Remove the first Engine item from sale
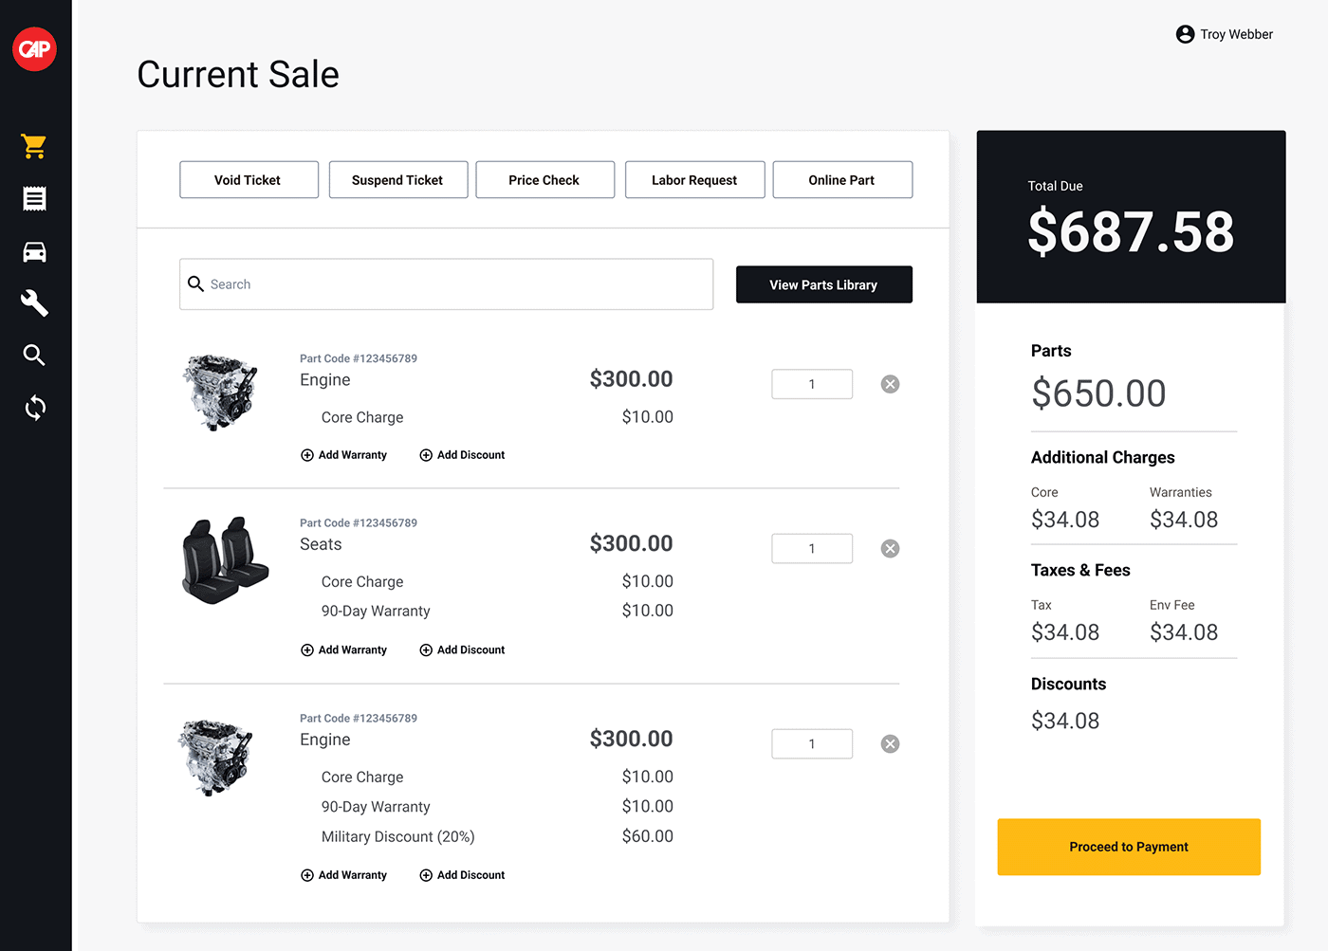 890,384
